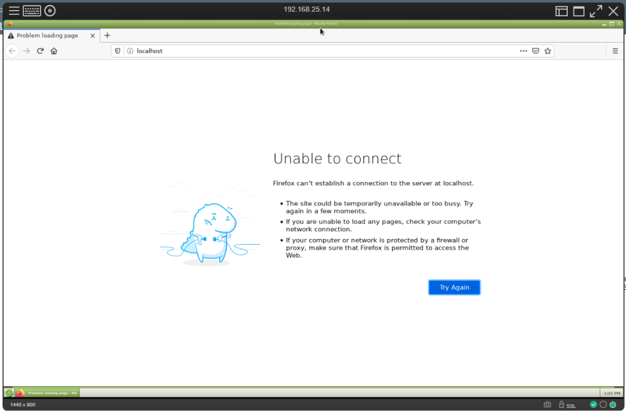The height and width of the screenshot is (413, 626).
Task: Close the remote viewer session
Action: (613, 11)
